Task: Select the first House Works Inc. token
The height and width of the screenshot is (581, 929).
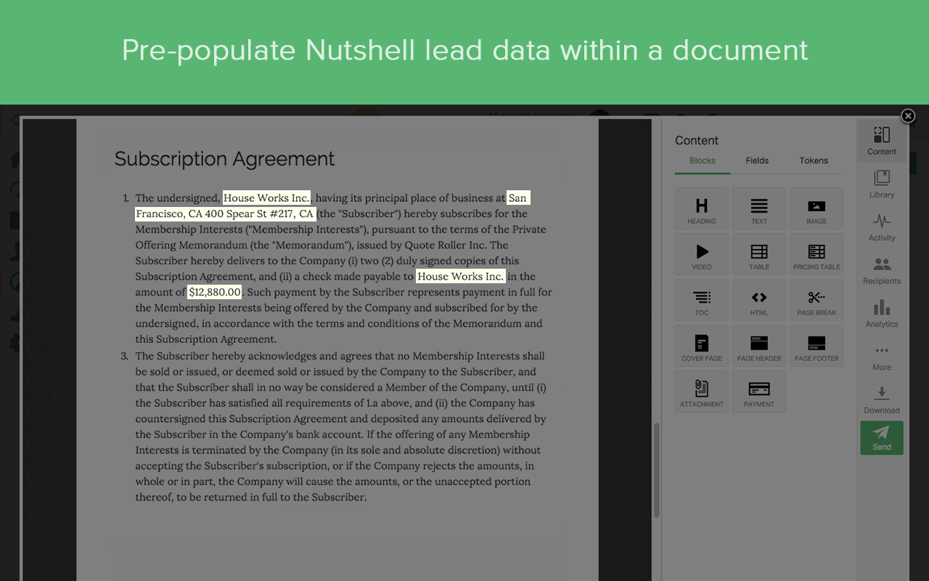Action: [x=266, y=198]
